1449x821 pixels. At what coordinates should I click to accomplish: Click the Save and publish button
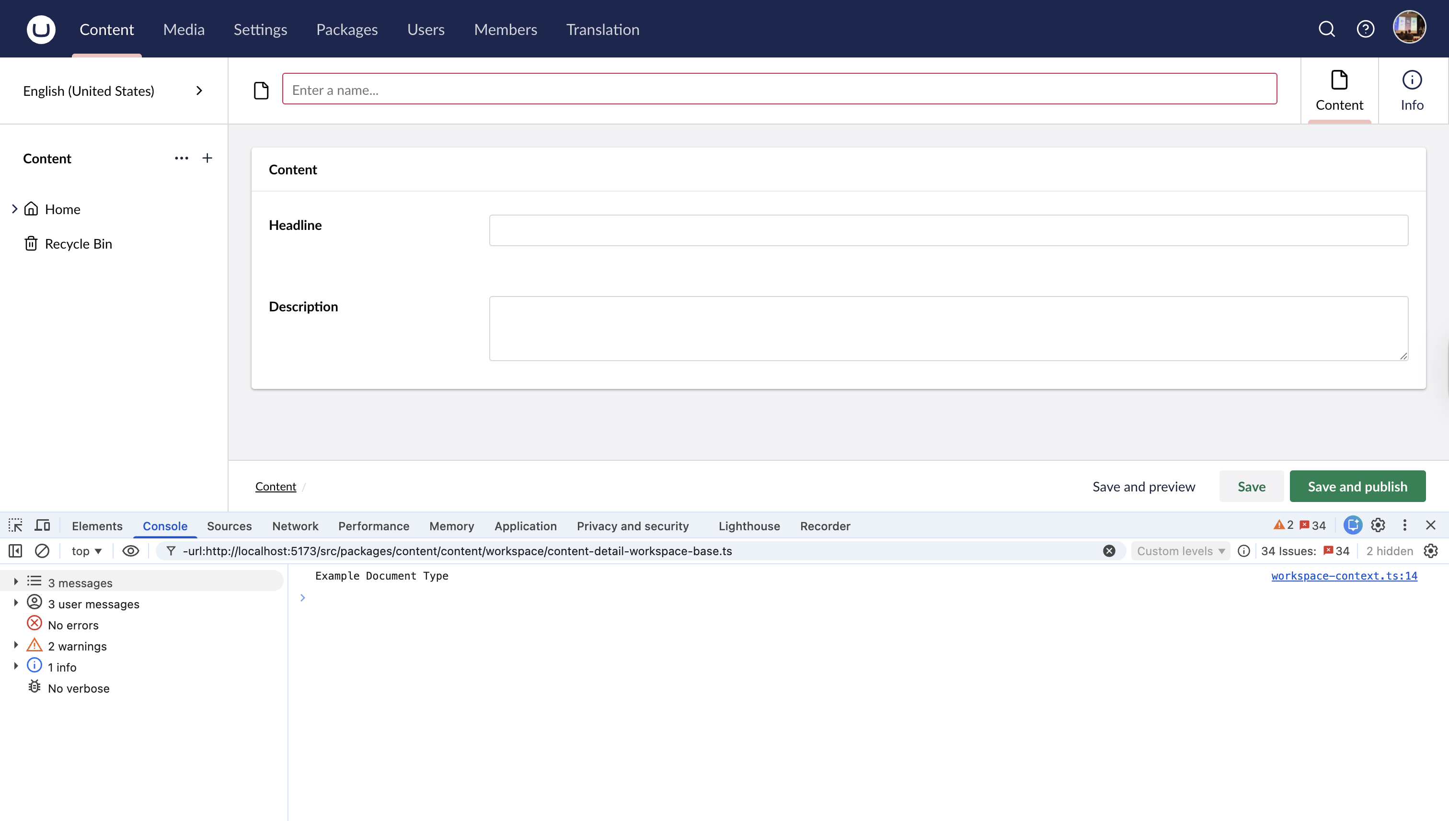coord(1357,486)
